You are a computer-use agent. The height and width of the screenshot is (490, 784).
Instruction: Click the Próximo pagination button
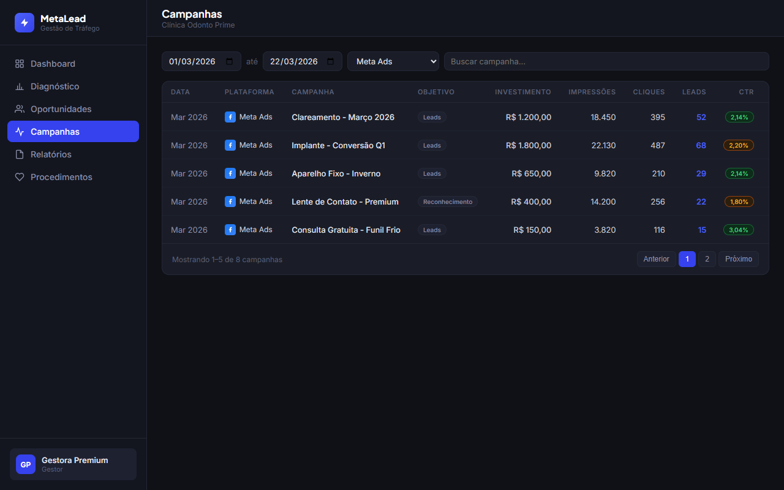click(x=738, y=259)
